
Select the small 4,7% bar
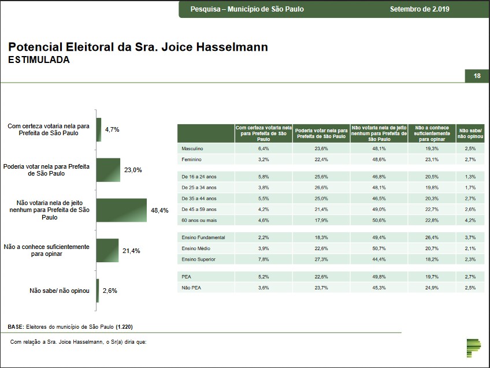tap(99, 130)
